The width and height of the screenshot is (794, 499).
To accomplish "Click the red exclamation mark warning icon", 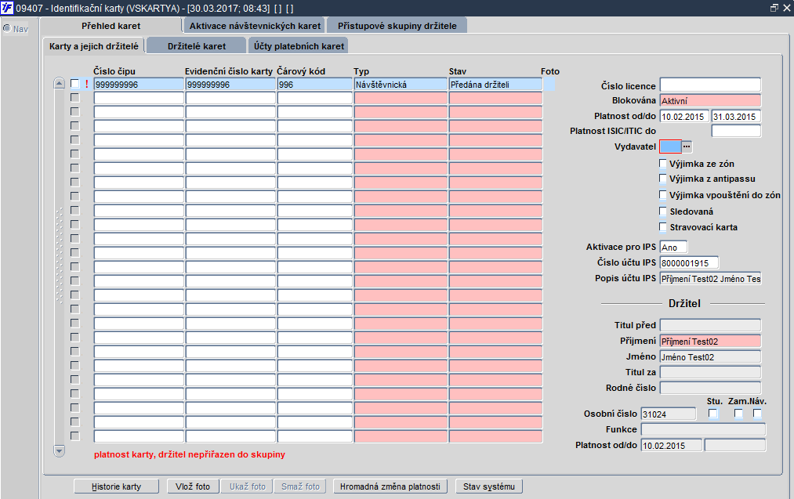I will pos(86,84).
